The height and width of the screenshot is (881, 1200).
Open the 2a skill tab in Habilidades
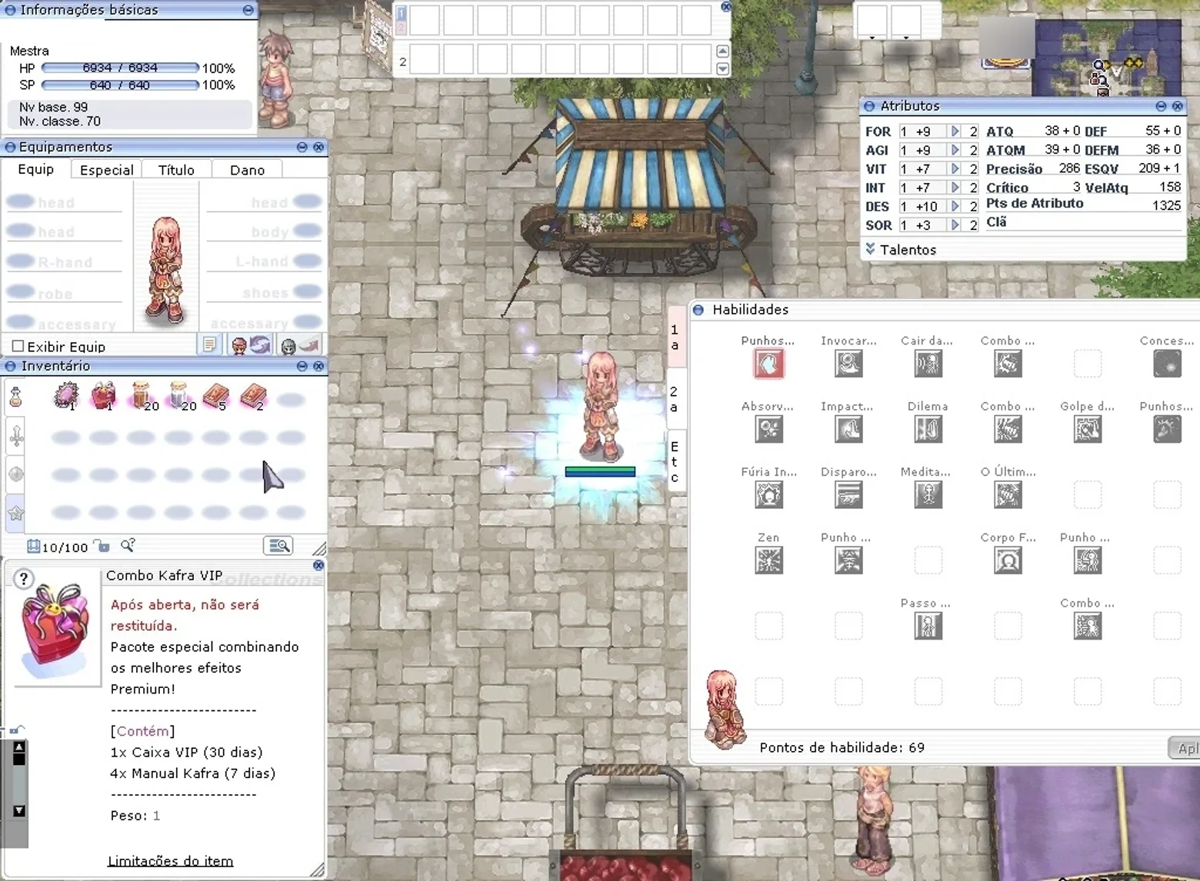tap(675, 399)
